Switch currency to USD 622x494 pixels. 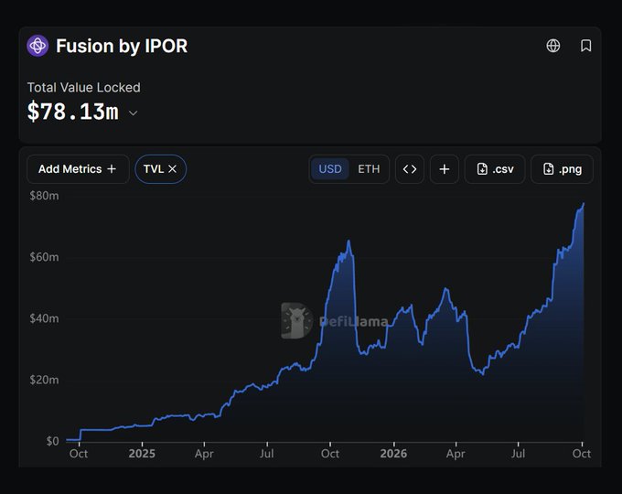coord(330,169)
